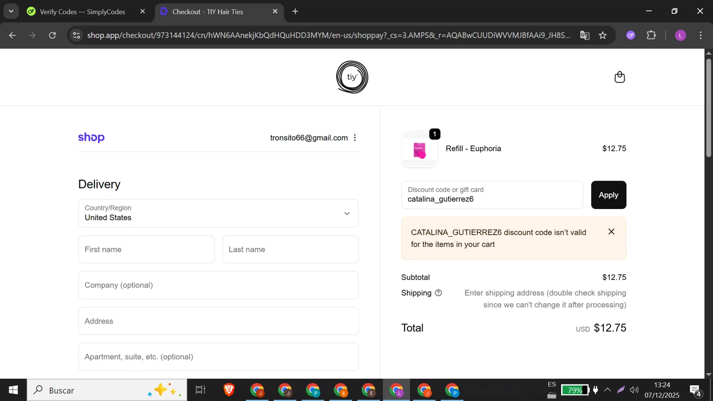Click the URL address bar
Viewport: 713px width, 401px height.
328,35
